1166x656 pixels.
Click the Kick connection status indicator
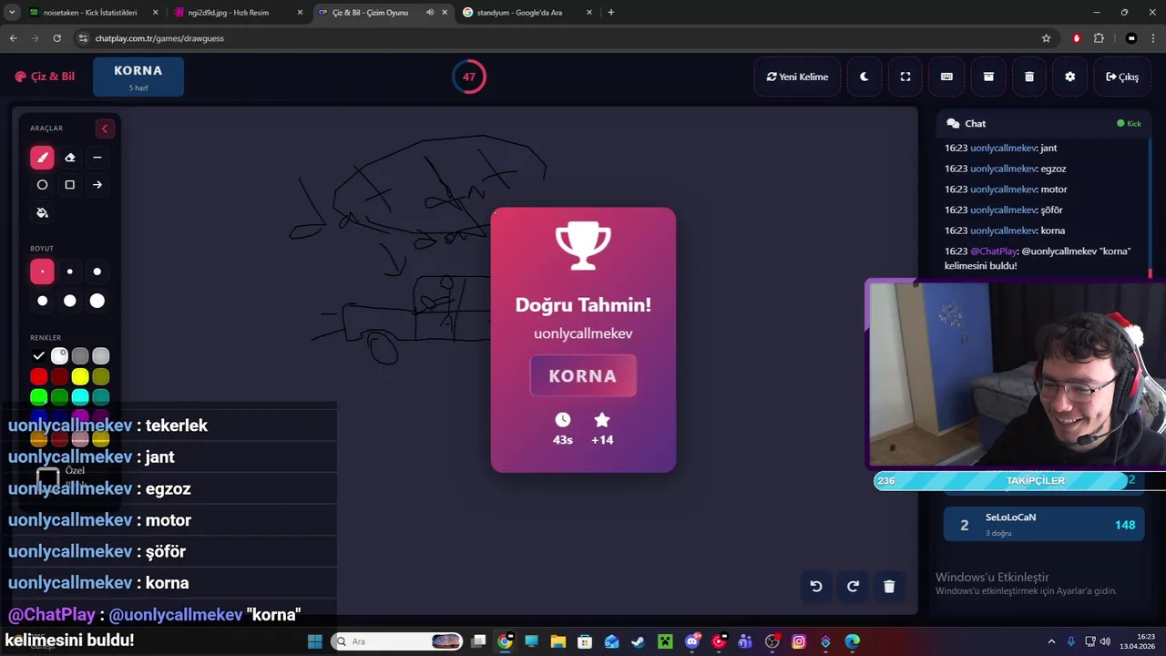tap(1129, 123)
